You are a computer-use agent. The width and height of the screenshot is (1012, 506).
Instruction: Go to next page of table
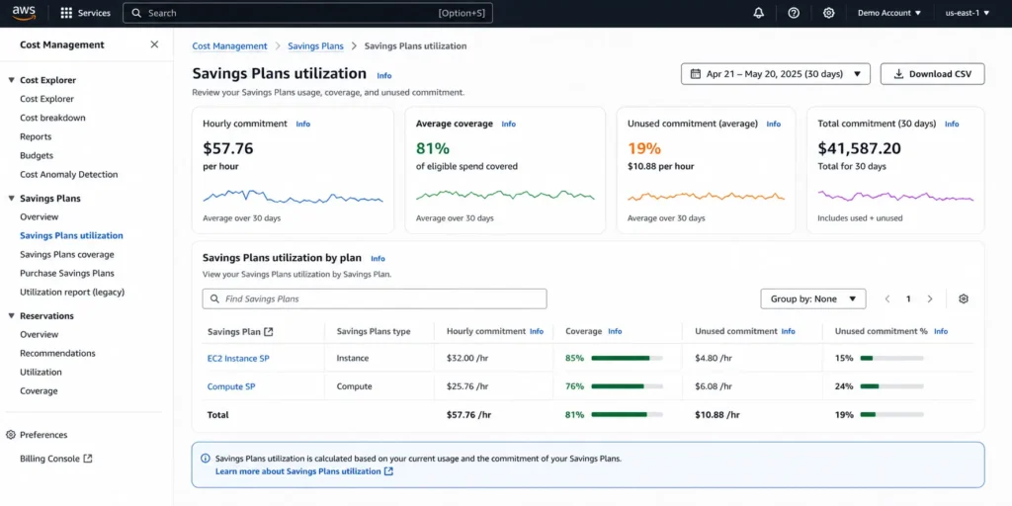(x=930, y=298)
